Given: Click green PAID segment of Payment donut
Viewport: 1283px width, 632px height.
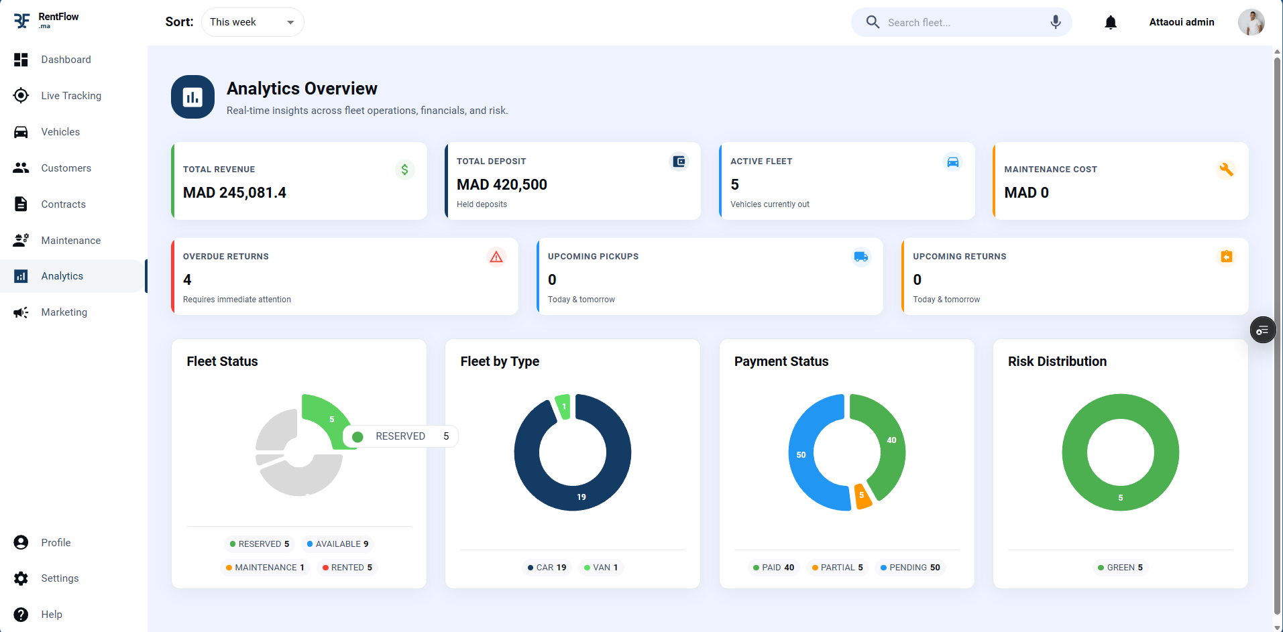Looking at the screenshot, I should pyautogui.click(x=891, y=440).
